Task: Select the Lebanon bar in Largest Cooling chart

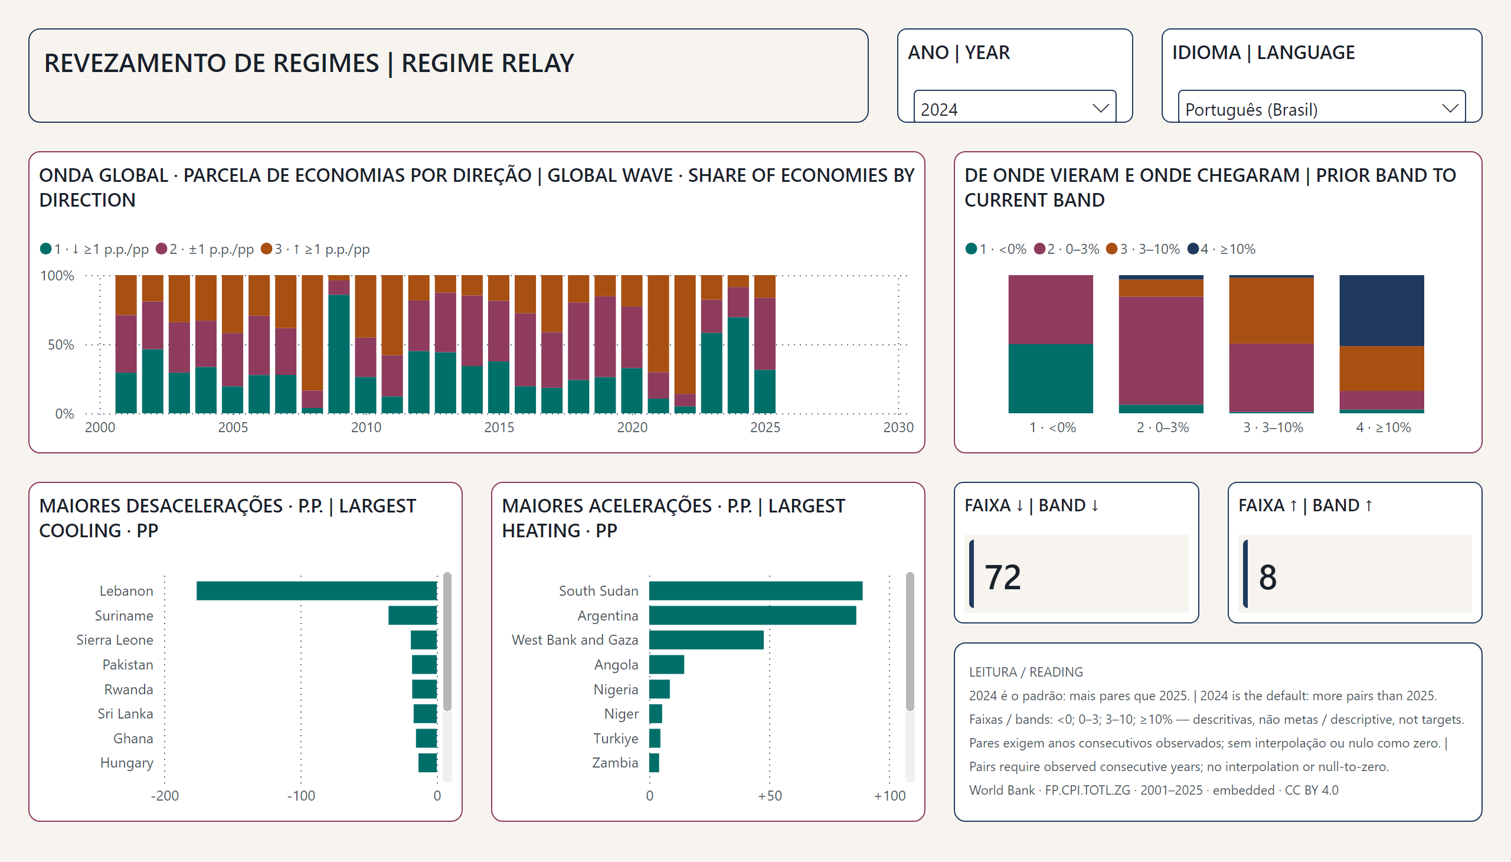Action: pyautogui.click(x=316, y=590)
